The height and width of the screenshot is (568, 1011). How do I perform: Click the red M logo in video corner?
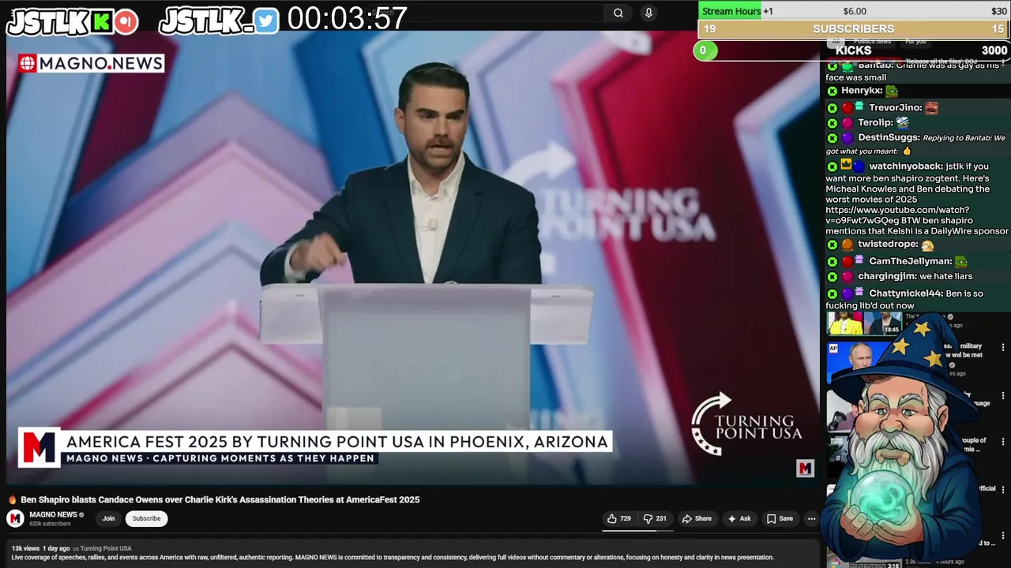point(805,469)
